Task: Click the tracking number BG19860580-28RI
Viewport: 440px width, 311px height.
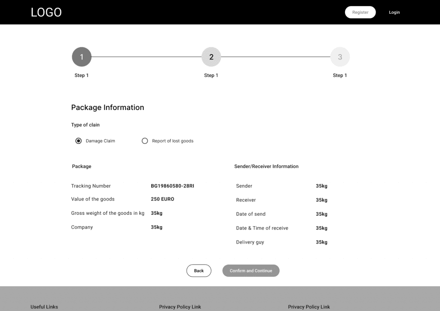Action: 172,186
